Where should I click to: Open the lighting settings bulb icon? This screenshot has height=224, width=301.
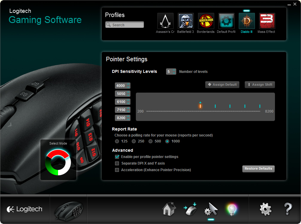[231, 209]
